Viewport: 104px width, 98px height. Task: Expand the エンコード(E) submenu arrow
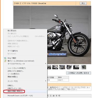[x=46, y=81]
